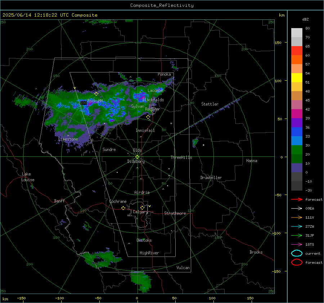
Task: Click the Brooks town label
Action: (256, 252)
